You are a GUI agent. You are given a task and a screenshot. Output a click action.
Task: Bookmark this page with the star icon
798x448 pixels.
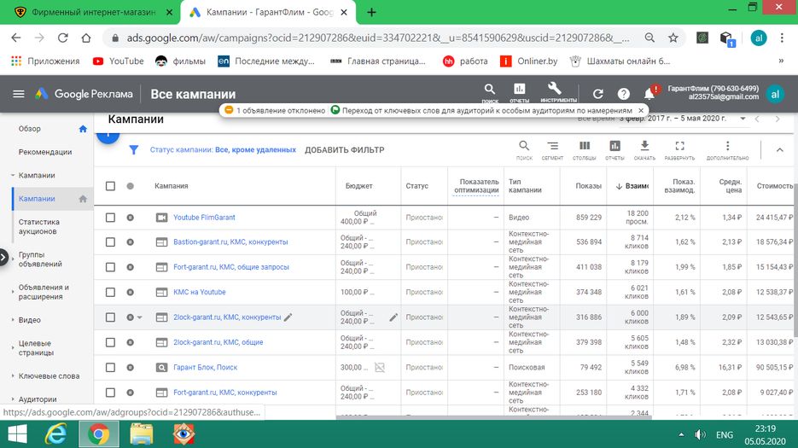point(673,38)
